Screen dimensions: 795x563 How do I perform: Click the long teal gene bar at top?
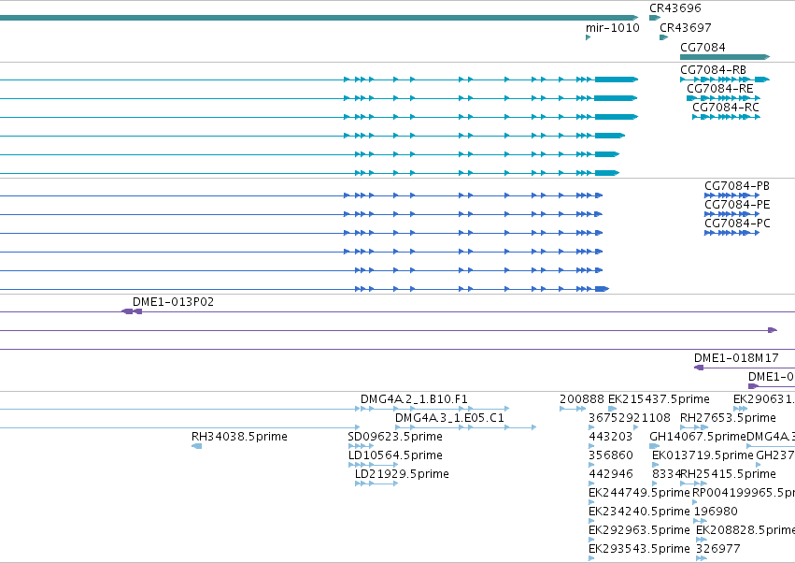(x=319, y=18)
